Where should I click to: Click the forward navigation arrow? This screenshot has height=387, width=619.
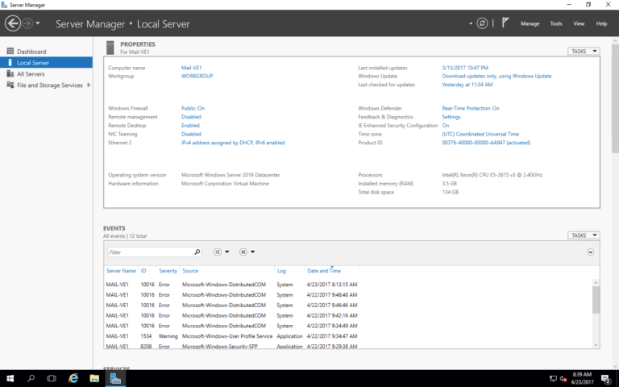click(x=27, y=23)
